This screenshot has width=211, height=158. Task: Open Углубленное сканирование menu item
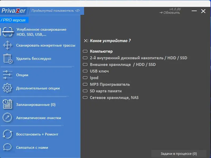(x=41, y=32)
